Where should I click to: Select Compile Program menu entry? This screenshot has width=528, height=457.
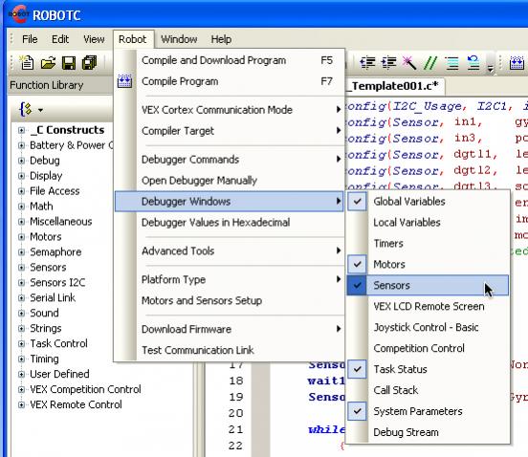tap(229, 81)
